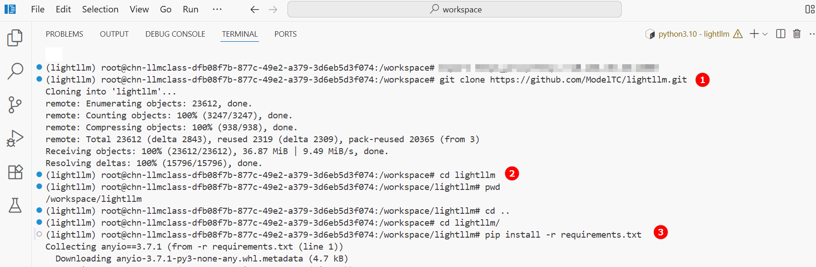Switch to the PROBLEMS tab

[x=64, y=34]
